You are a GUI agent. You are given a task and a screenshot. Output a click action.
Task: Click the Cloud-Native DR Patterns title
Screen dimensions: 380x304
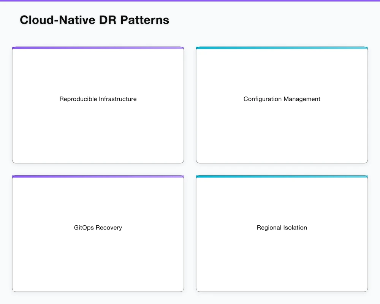tap(95, 20)
